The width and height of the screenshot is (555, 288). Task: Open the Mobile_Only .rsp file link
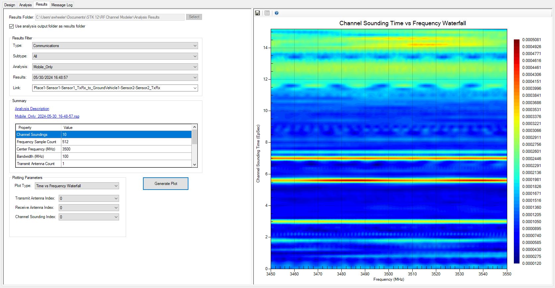click(x=47, y=116)
